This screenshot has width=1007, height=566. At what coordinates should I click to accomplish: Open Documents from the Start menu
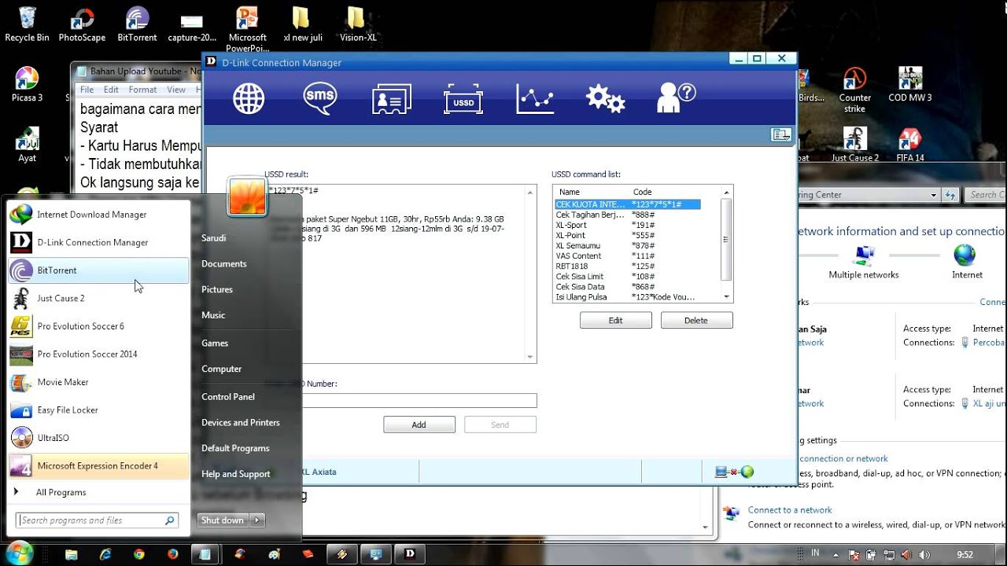pos(223,263)
